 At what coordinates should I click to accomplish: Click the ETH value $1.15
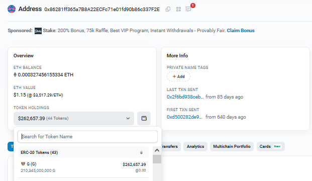[20, 95]
